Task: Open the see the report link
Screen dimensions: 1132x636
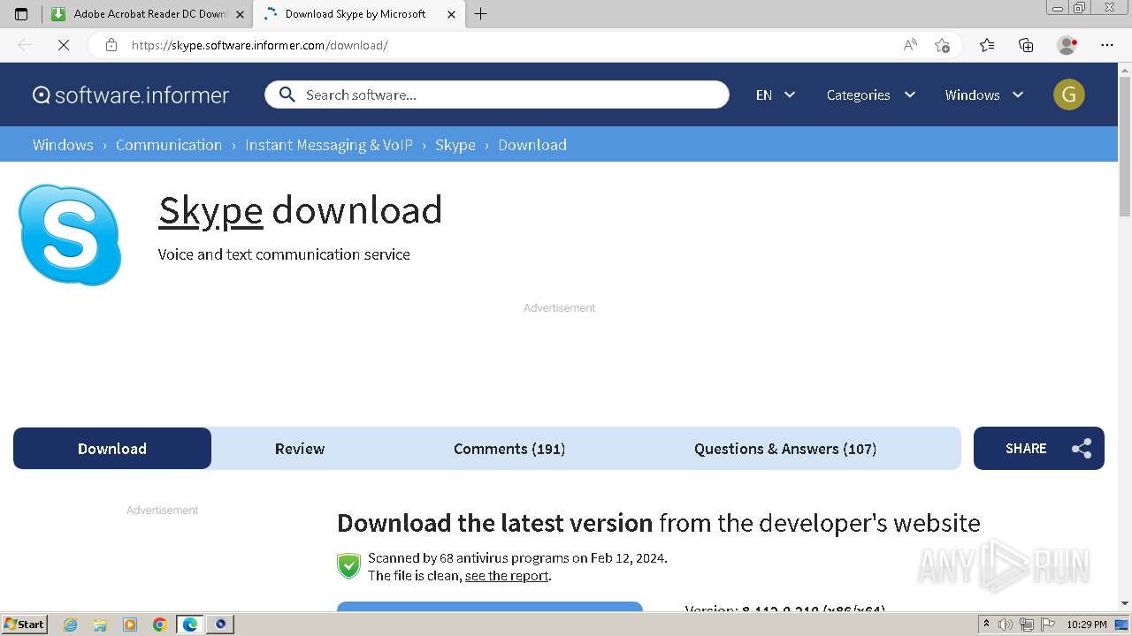Action: pos(507,576)
